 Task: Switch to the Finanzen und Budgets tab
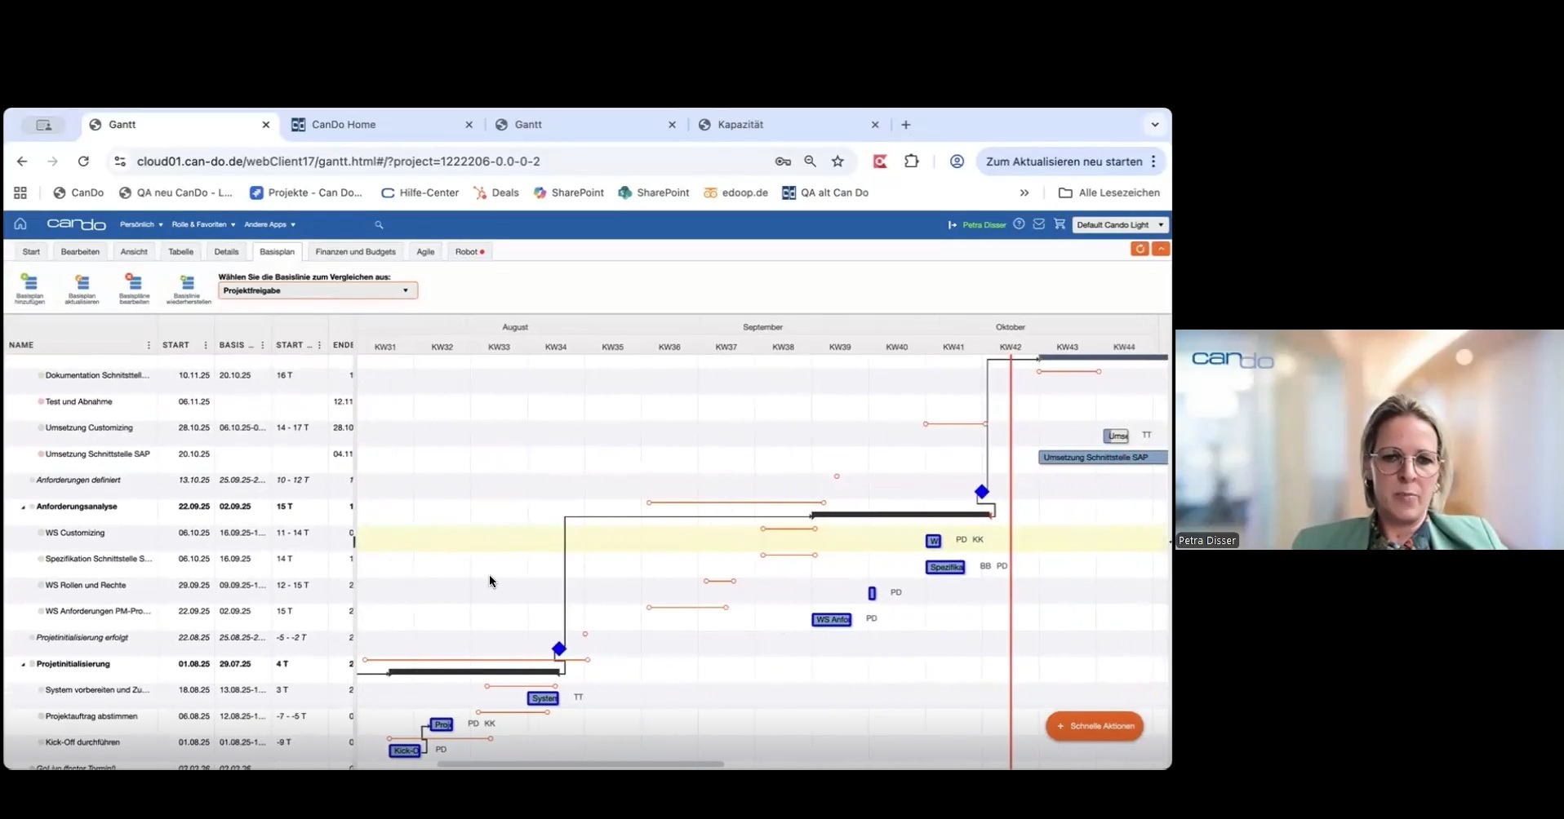click(355, 252)
